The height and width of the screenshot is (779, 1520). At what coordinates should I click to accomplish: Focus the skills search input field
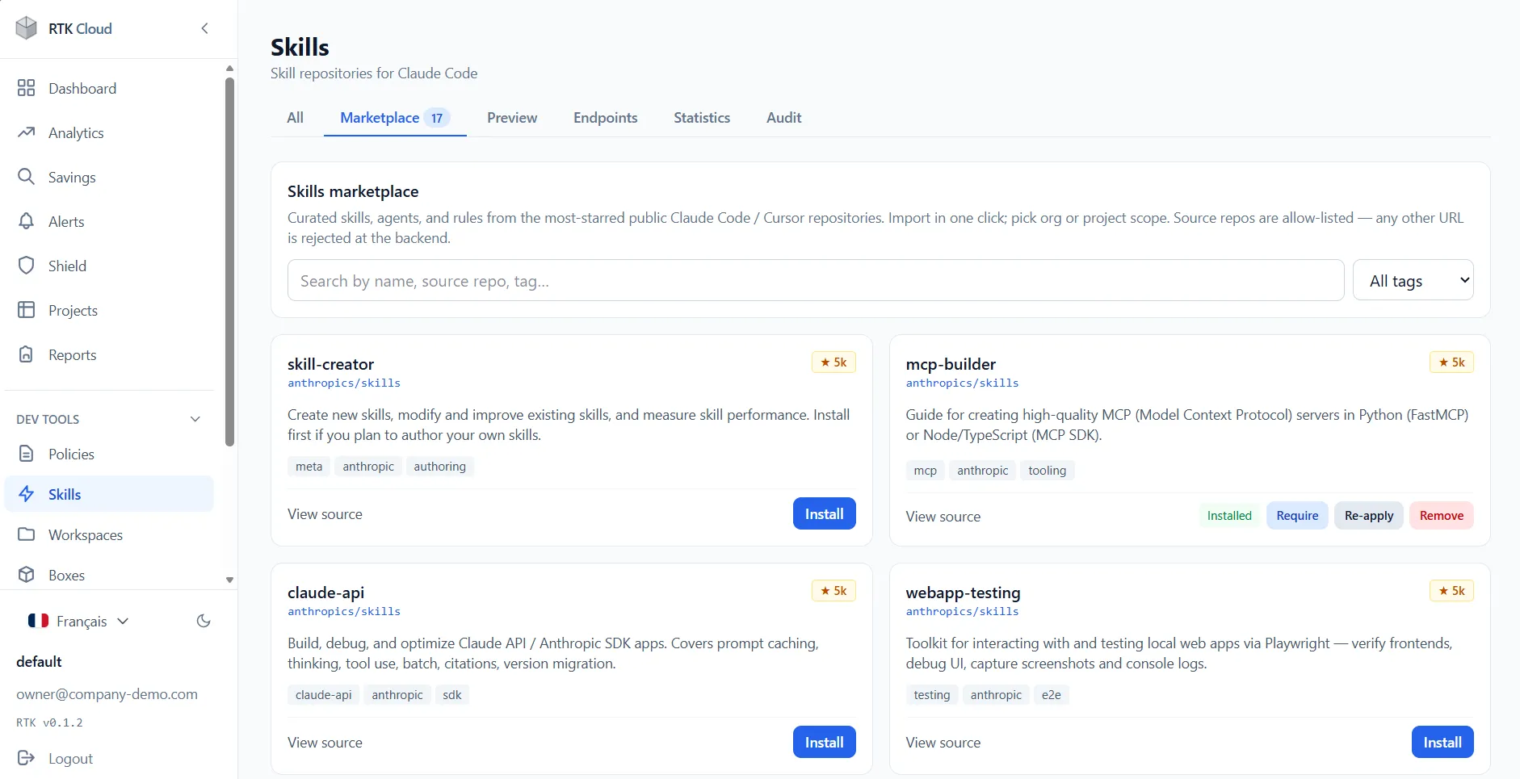[x=816, y=280]
